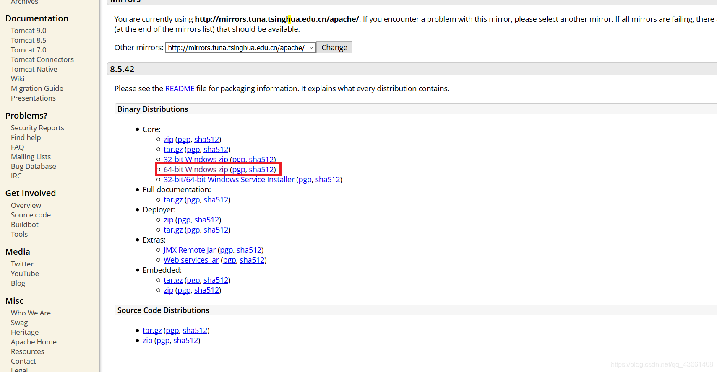
Task: Open pgp for Windows Service Installer
Action: (305, 180)
